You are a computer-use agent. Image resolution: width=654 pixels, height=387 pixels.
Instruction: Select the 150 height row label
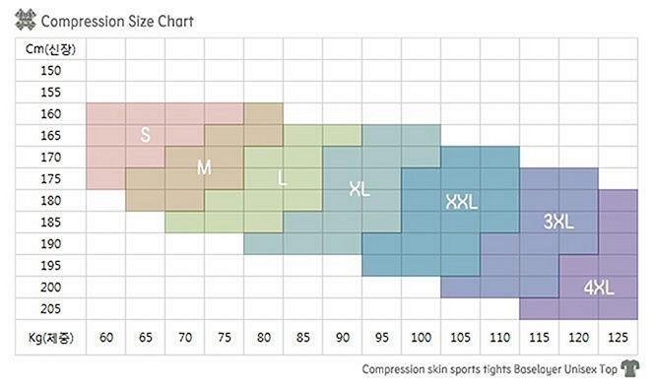coord(51,71)
